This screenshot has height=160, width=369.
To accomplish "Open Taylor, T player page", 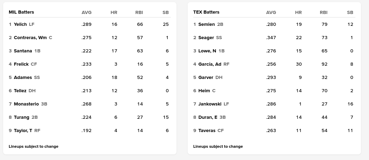I will point(23,131).
